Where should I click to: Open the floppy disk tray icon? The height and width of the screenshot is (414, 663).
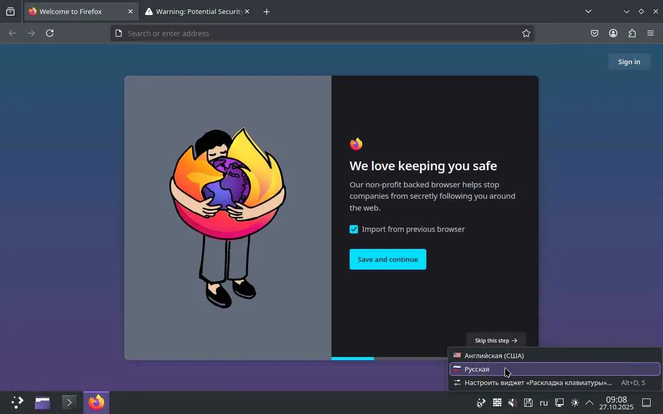(x=528, y=403)
